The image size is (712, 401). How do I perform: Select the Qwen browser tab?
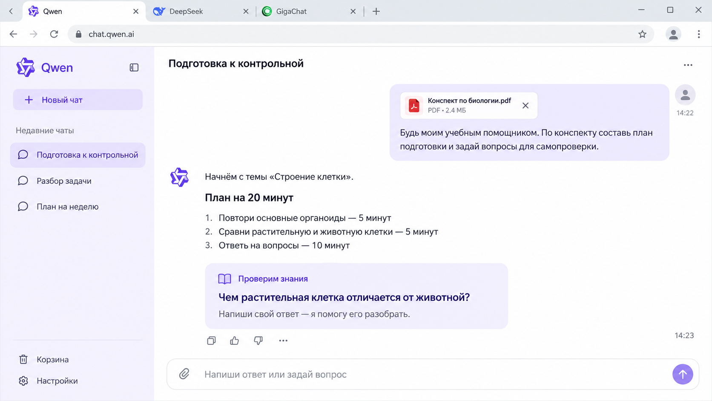(83, 12)
